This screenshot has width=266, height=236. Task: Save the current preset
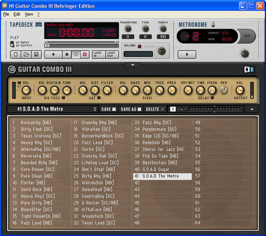tap(109, 109)
